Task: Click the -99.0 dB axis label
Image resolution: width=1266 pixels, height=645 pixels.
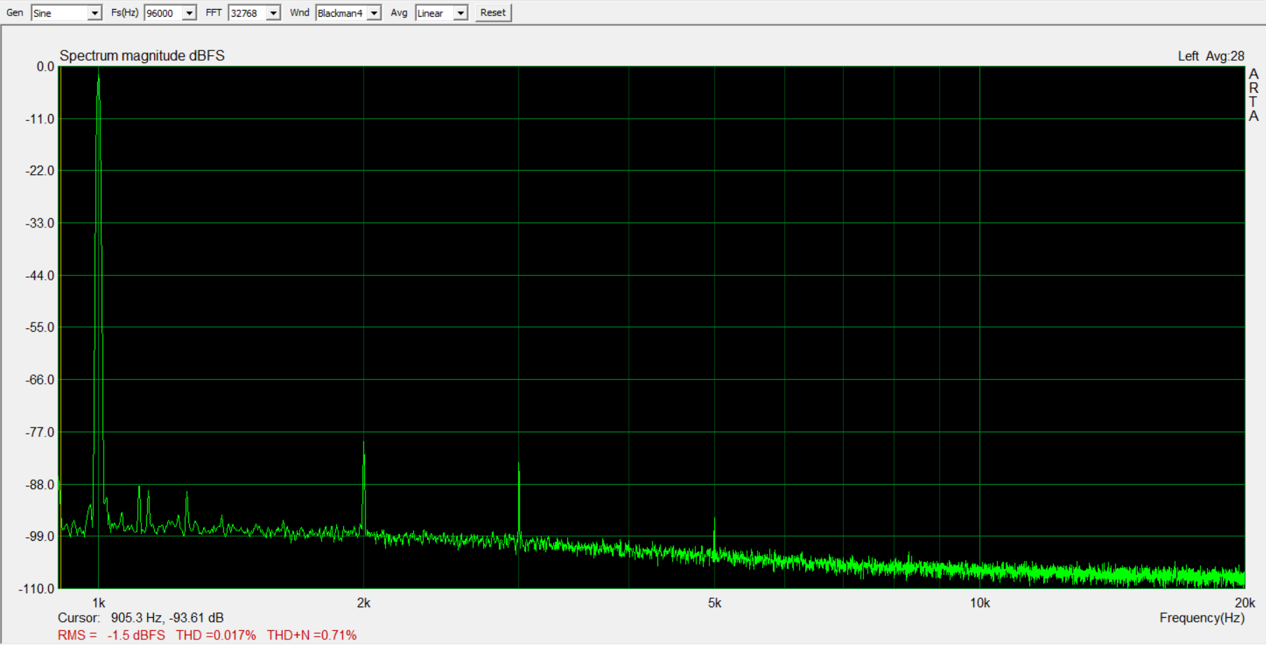Action: 40,537
